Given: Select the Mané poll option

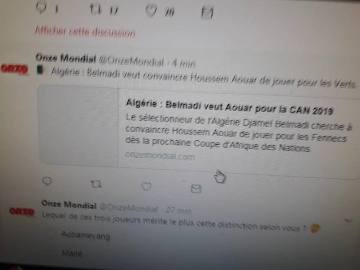Looking at the screenshot, I should (72, 253).
